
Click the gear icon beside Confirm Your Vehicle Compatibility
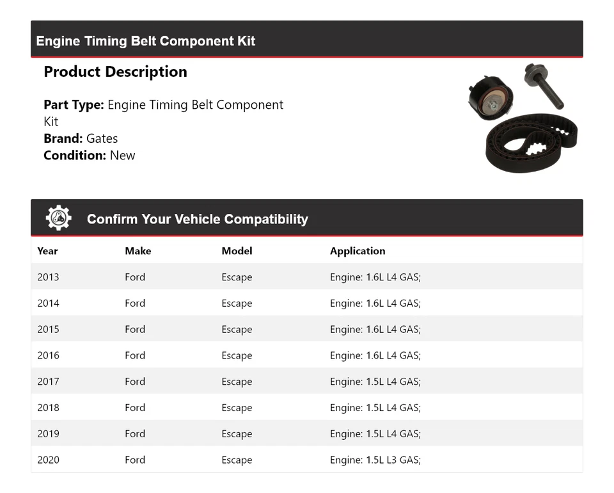[58, 218]
